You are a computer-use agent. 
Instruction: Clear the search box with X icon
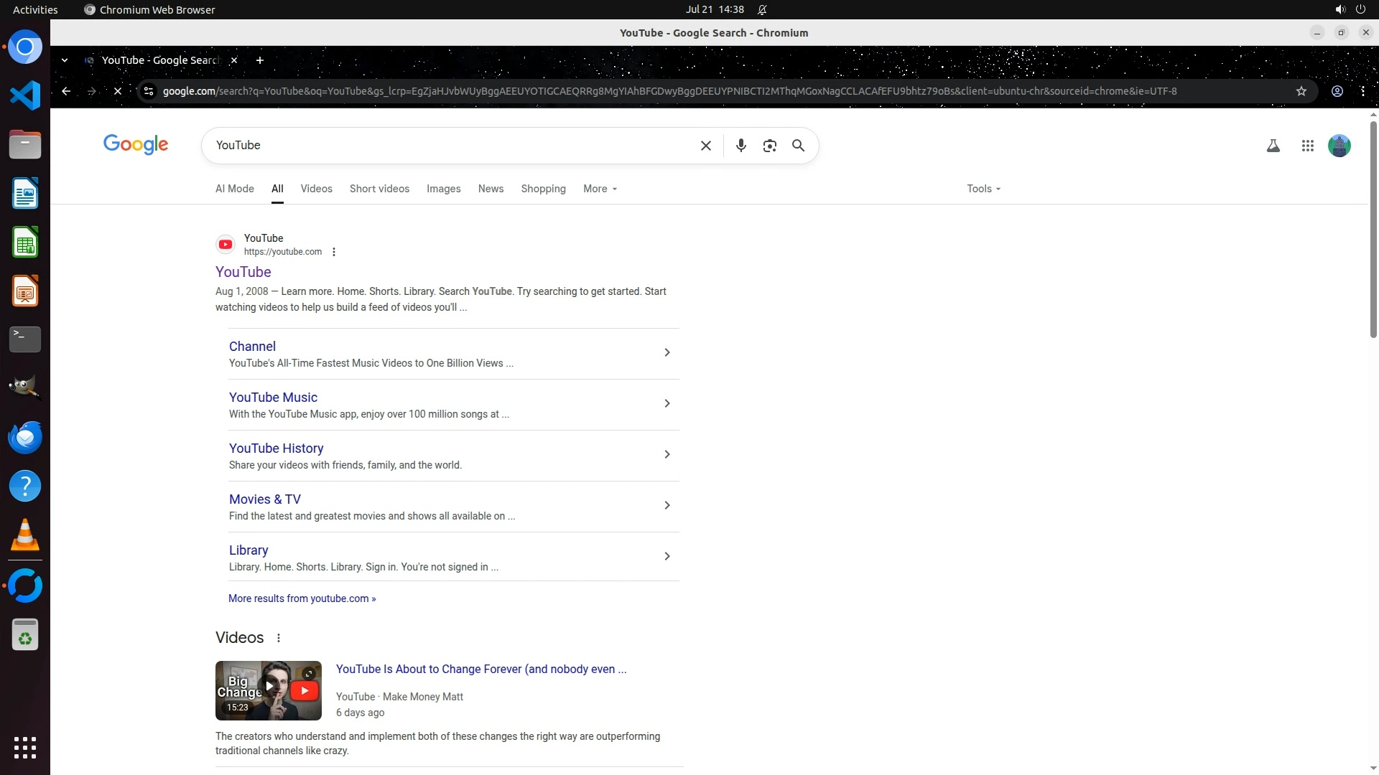point(705,146)
